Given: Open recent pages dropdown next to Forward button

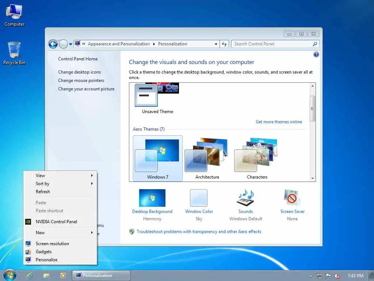Looking at the screenshot, I should pyautogui.click(x=70, y=44).
